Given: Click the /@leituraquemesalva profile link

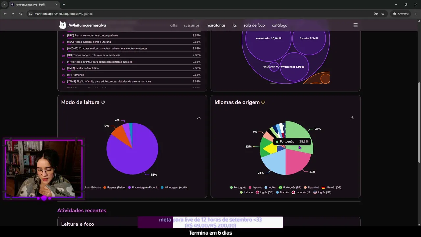Looking at the screenshot, I should tap(87, 25).
